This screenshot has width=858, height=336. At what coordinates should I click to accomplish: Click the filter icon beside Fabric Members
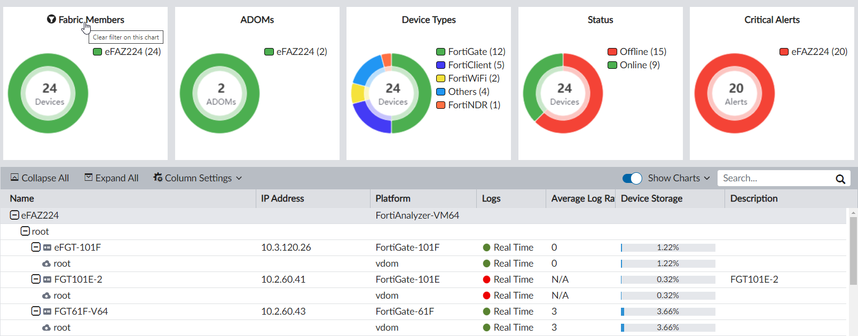[x=51, y=20]
